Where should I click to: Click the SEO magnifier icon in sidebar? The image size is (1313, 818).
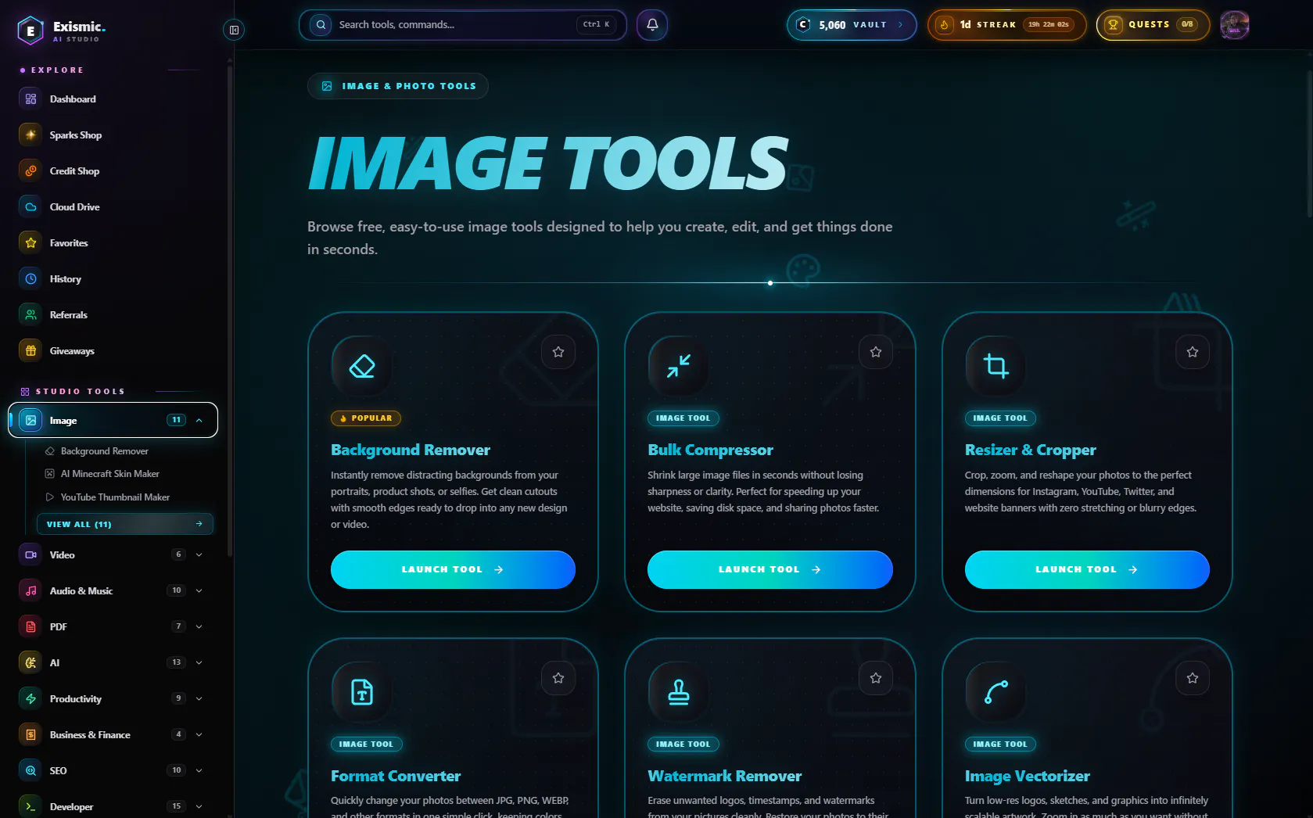30,771
